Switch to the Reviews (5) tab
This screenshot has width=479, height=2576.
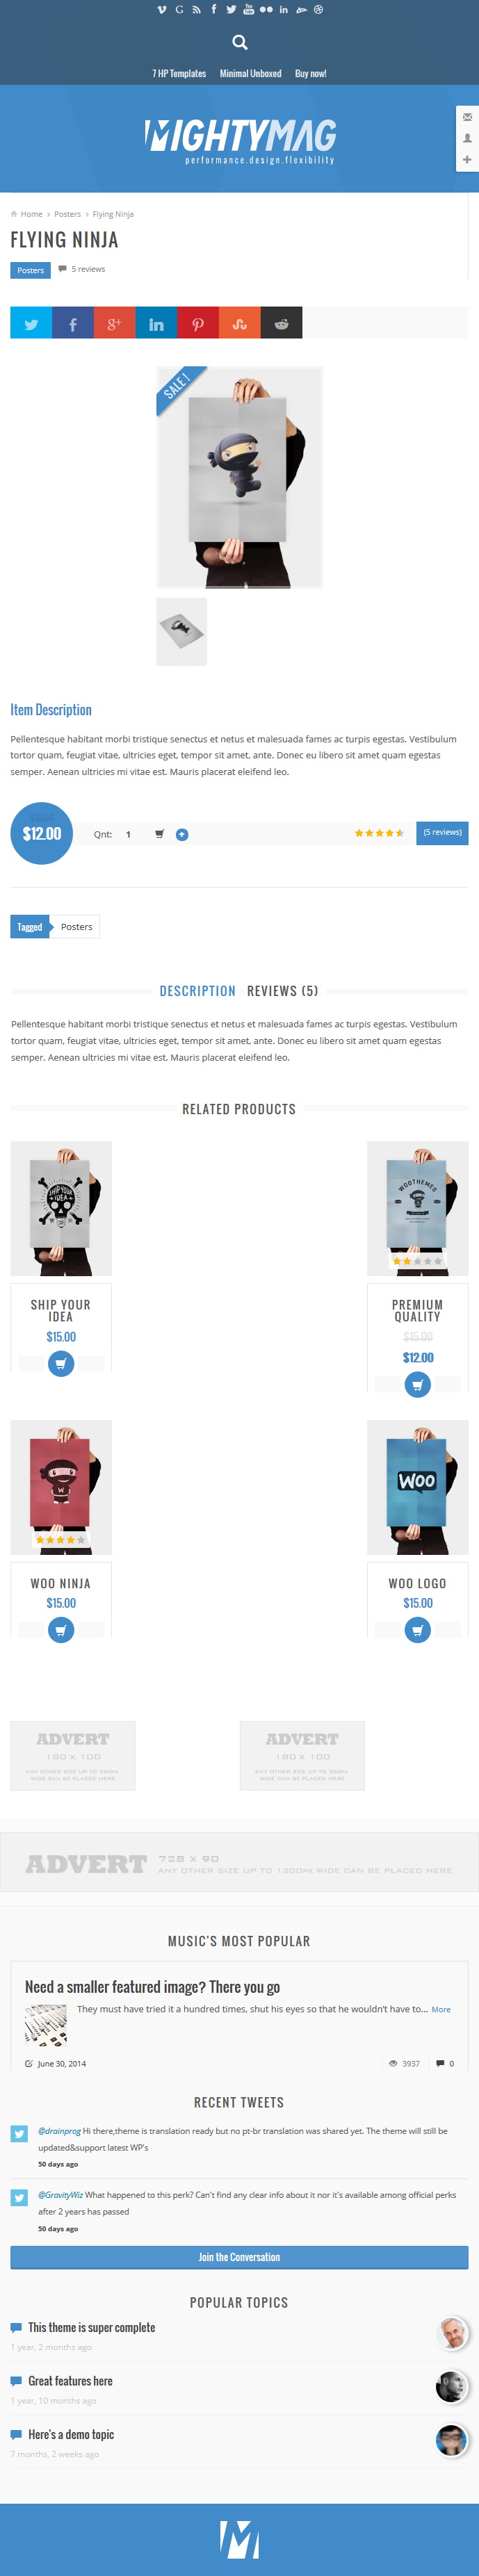282,991
